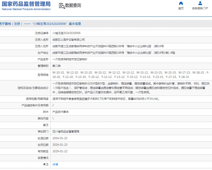Open the 政务服务门户 user portal icon
The height and width of the screenshot is (170, 212).
click(200, 3)
